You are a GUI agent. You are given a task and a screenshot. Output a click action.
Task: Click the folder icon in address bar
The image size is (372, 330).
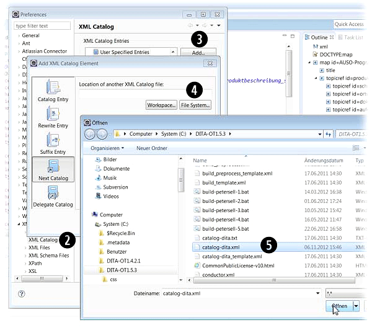point(117,134)
